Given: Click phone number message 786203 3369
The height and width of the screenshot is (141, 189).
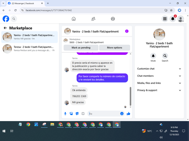Looking at the screenshot, I should [79, 96].
